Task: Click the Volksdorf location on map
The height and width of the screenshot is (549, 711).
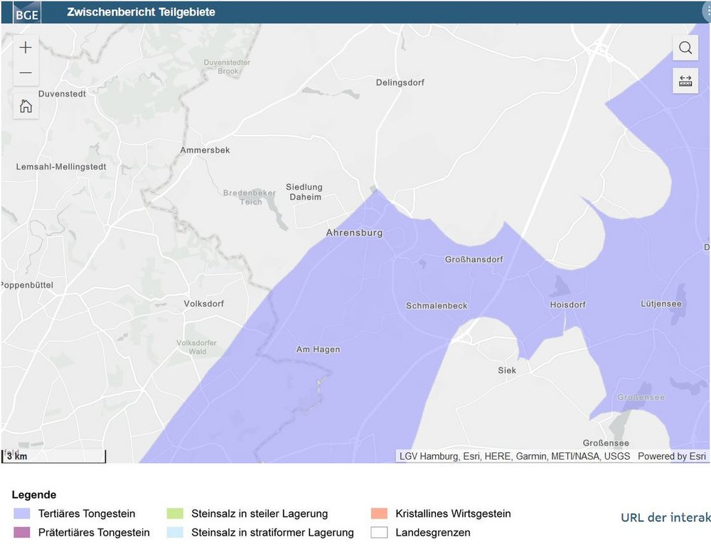Action: pos(203,304)
